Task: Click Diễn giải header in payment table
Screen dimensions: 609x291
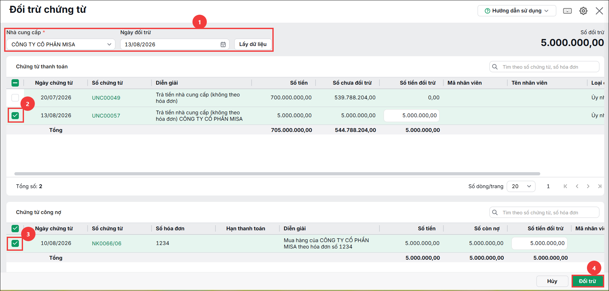Action: click(x=167, y=83)
